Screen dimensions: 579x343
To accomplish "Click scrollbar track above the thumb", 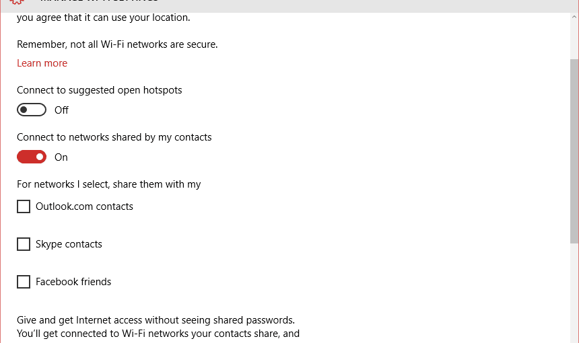I will 574,40.
